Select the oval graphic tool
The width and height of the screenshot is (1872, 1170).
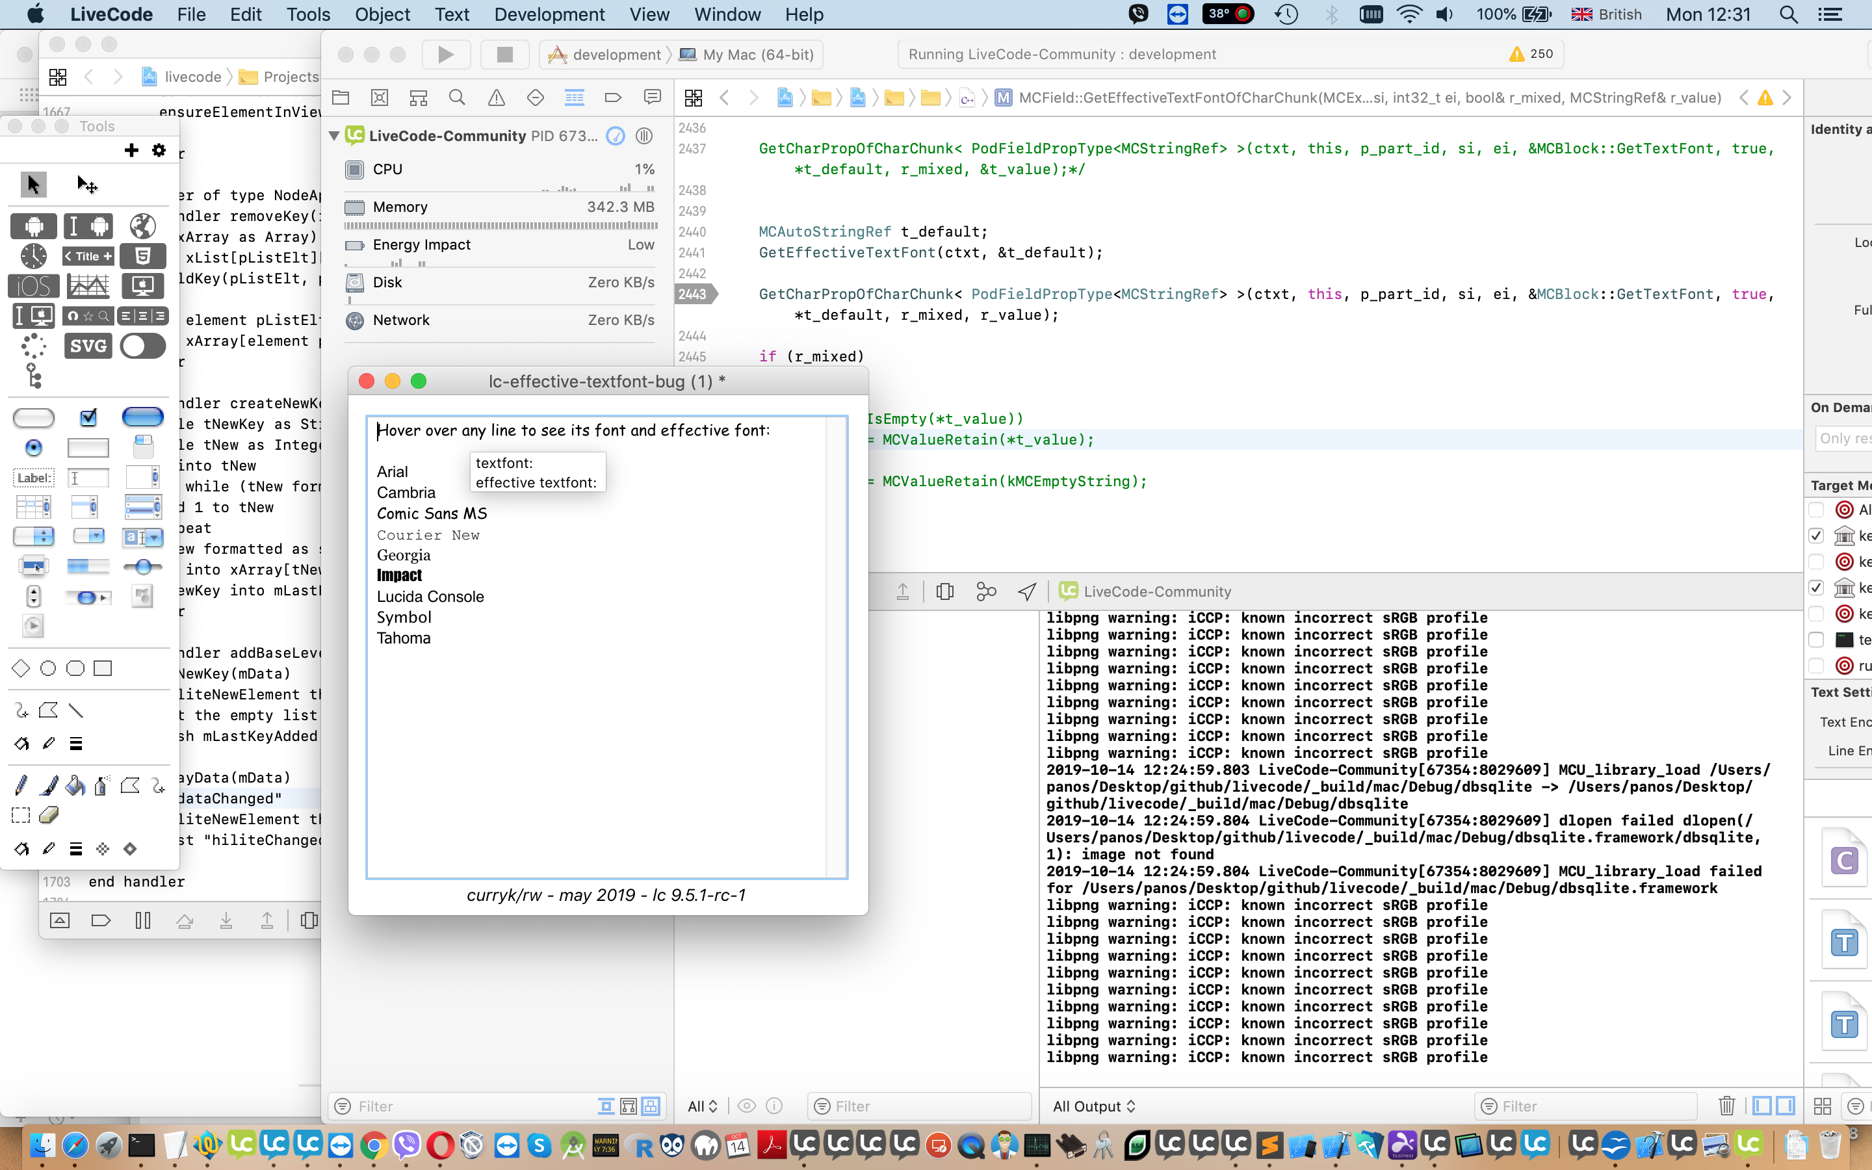click(x=48, y=668)
